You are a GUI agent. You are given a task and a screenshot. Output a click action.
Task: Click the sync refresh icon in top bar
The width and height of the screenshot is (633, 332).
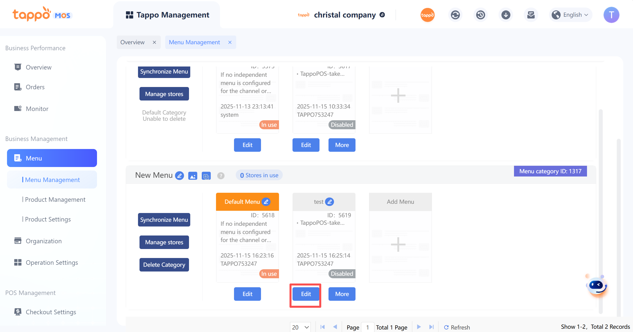(x=455, y=15)
